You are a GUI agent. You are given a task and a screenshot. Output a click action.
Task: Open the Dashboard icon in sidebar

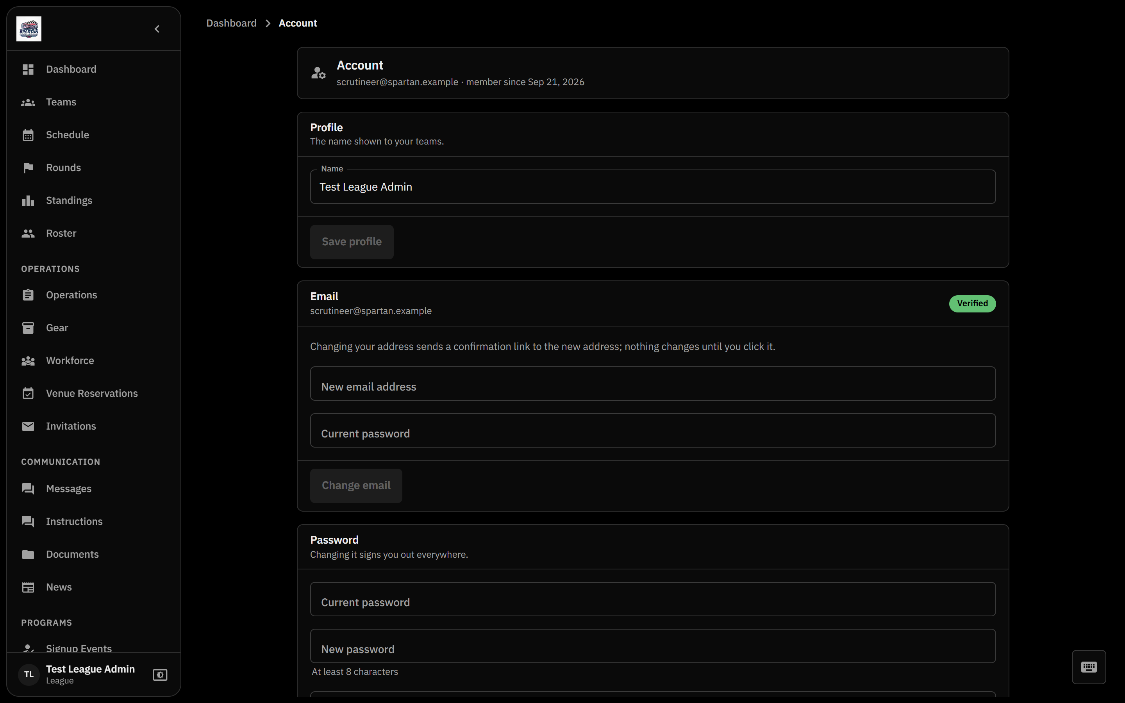pos(28,69)
